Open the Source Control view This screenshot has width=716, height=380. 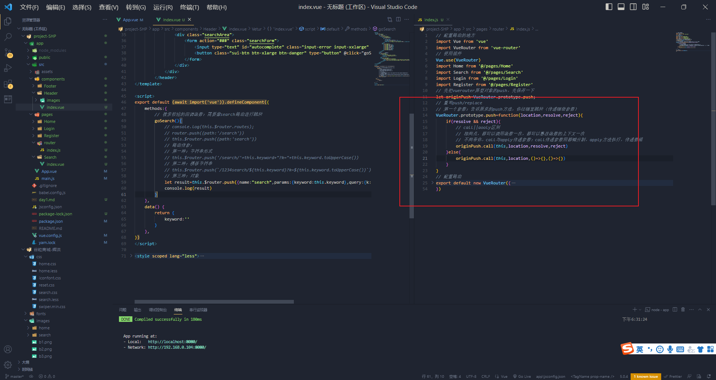tap(8, 53)
